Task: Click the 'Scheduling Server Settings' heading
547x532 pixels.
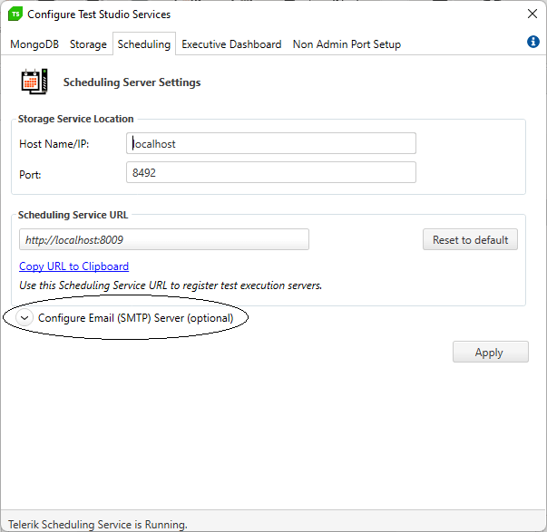Action: (x=132, y=82)
